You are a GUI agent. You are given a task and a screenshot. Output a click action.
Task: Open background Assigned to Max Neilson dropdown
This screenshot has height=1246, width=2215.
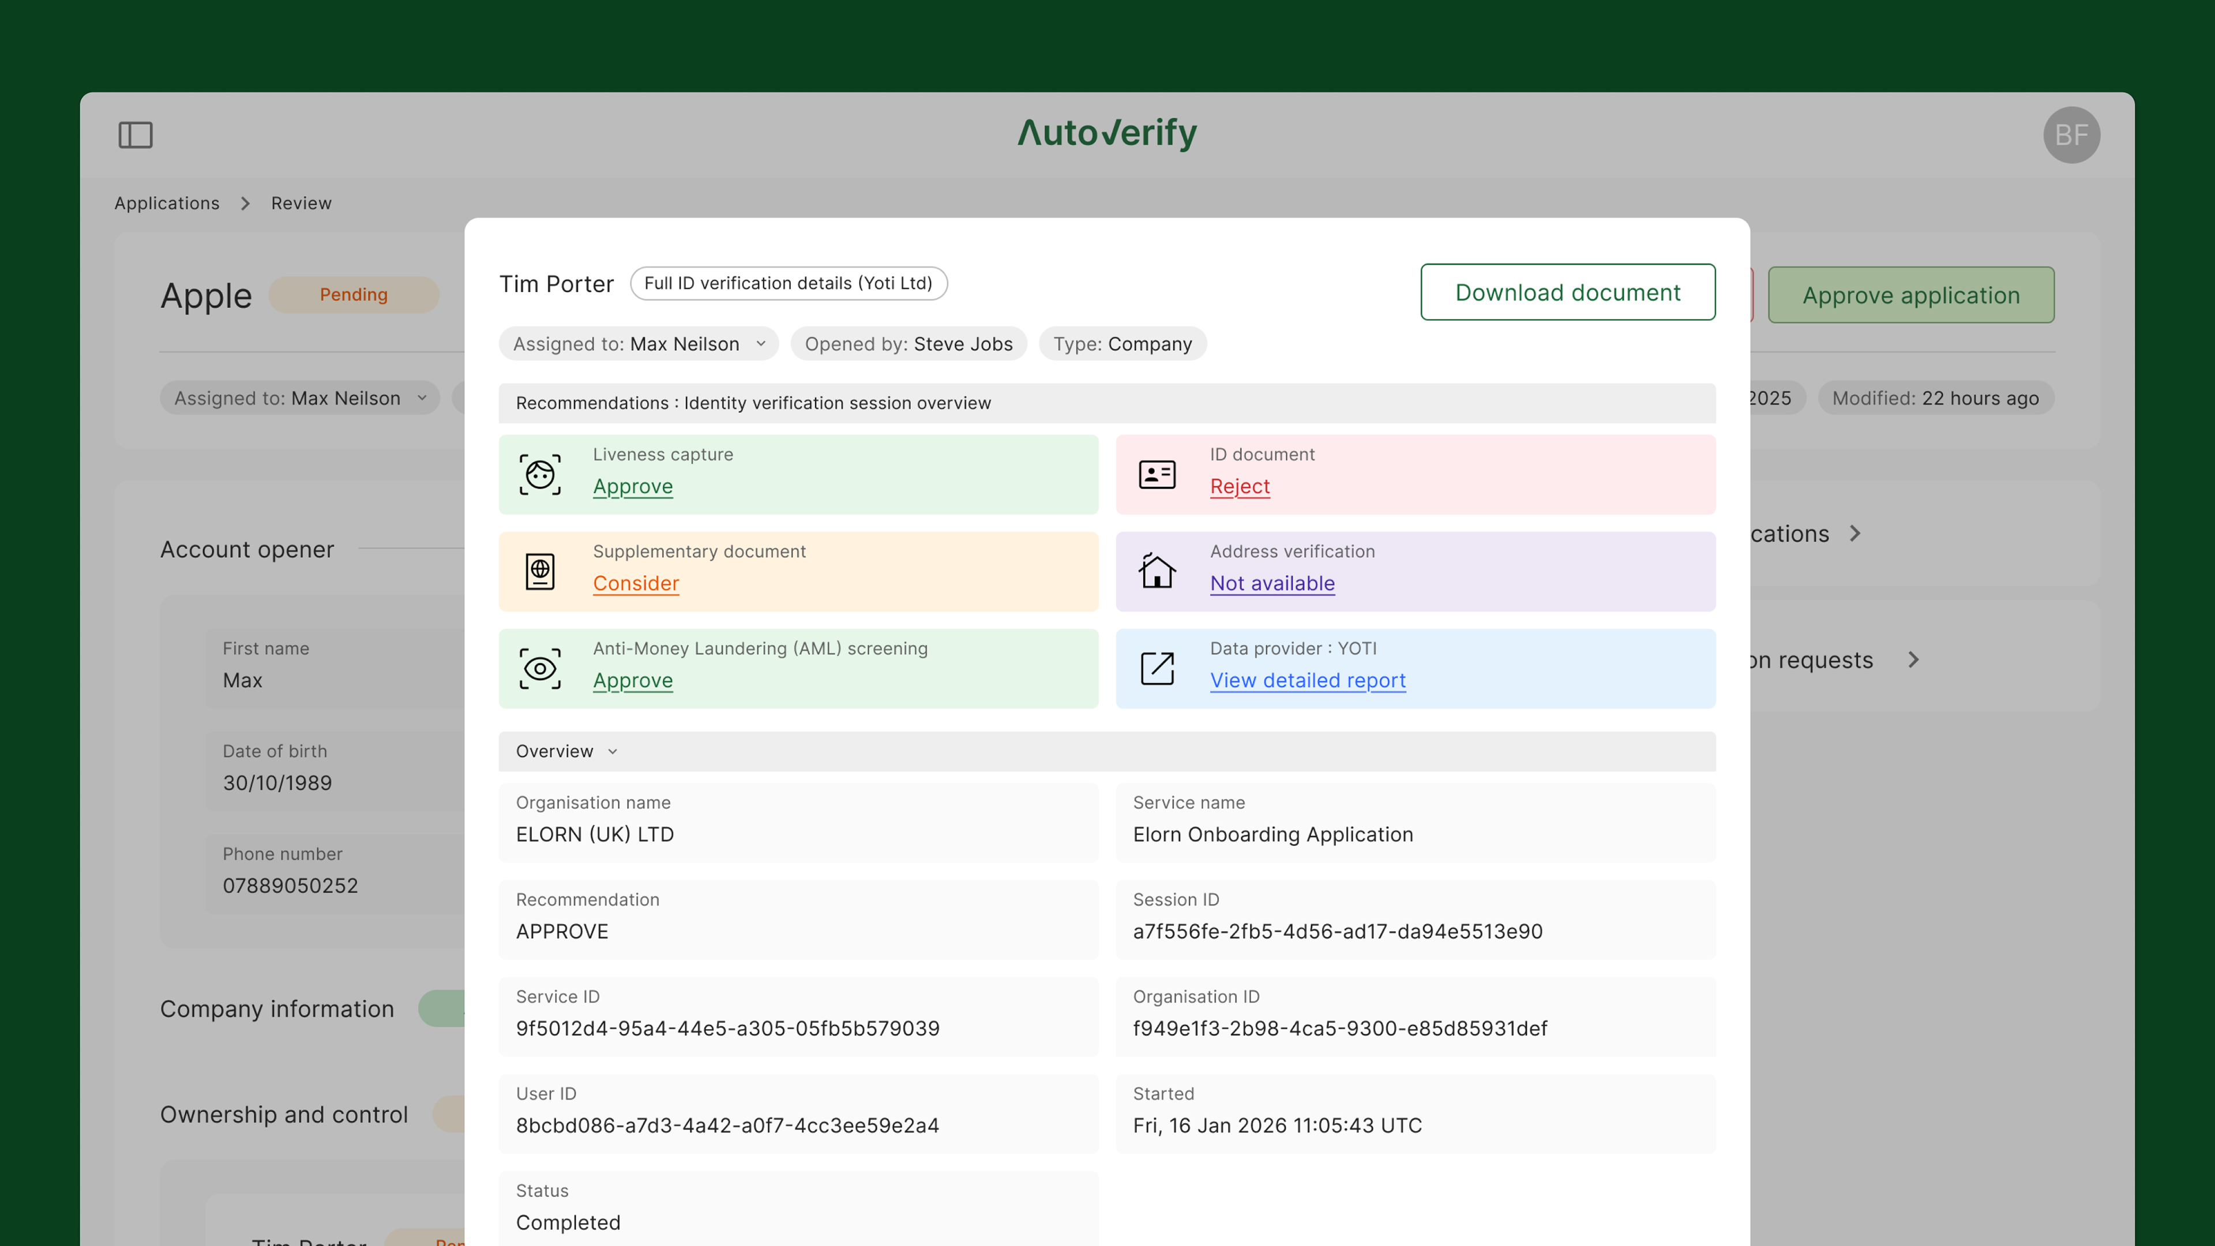pos(300,398)
